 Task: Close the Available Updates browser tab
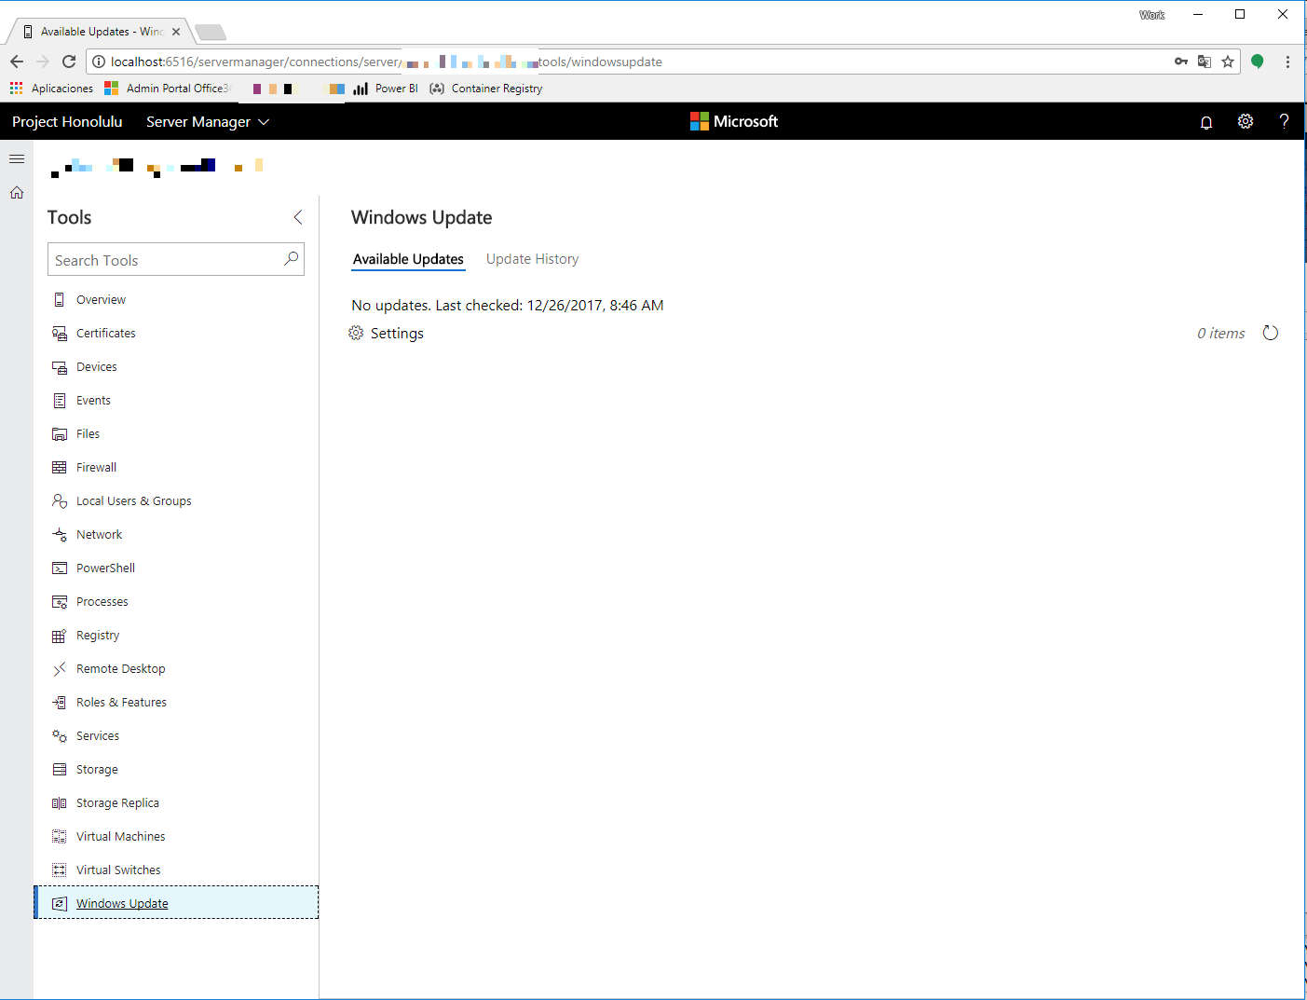coord(176,32)
